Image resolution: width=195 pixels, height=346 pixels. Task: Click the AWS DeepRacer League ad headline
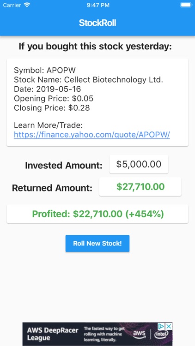pyautogui.click(x=53, y=334)
